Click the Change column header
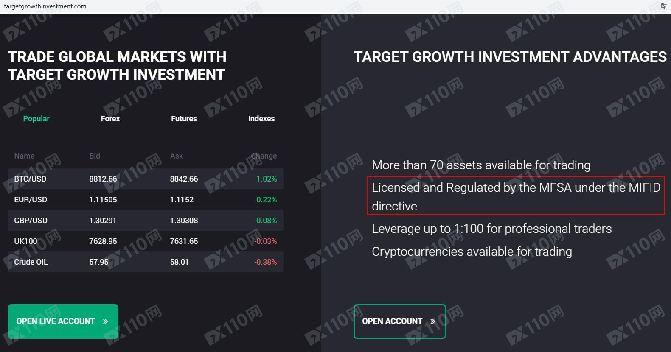Image resolution: width=671 pixels, height=352 pixels. coord(264,156)
